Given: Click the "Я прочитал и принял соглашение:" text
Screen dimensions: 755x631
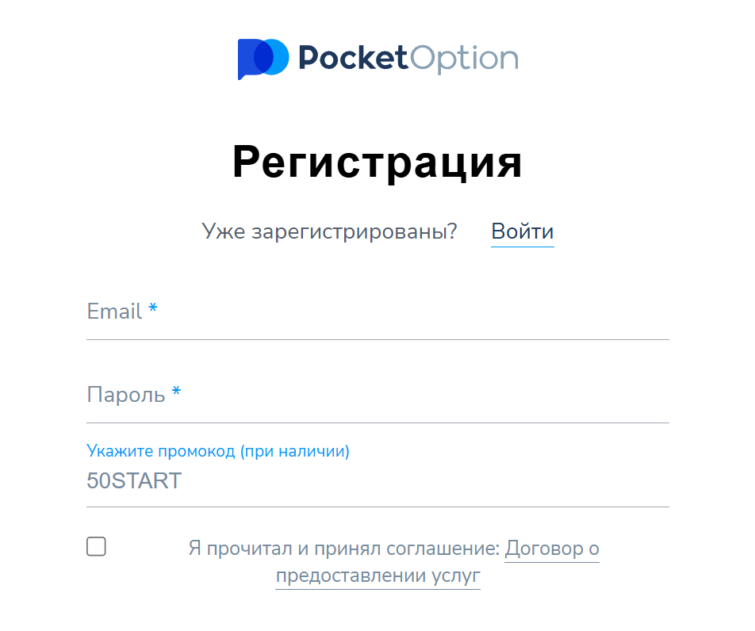Looking at the screenshot, I should 344,549.
